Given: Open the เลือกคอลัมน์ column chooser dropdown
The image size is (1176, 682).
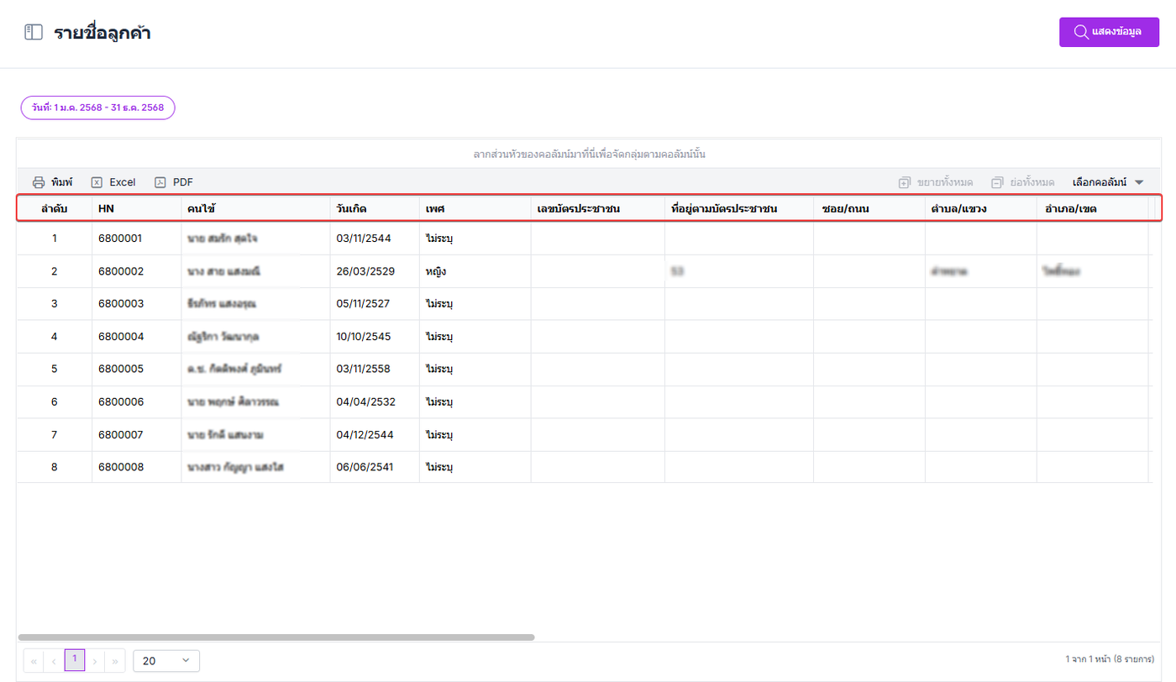Looking at the screenshot, I should click(1108, 182).
